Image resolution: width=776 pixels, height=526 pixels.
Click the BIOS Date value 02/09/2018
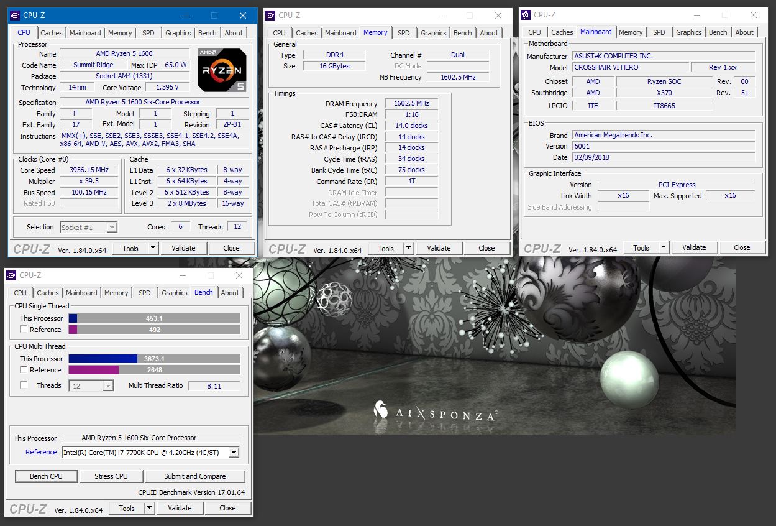pos(664,157)
